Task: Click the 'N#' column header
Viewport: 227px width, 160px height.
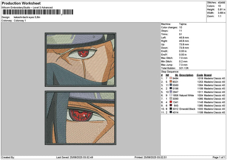Action: [167, 75]
